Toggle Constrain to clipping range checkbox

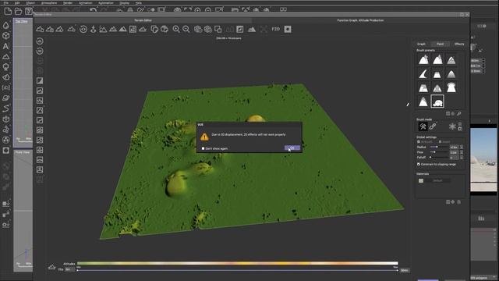(x=419, y=165)
